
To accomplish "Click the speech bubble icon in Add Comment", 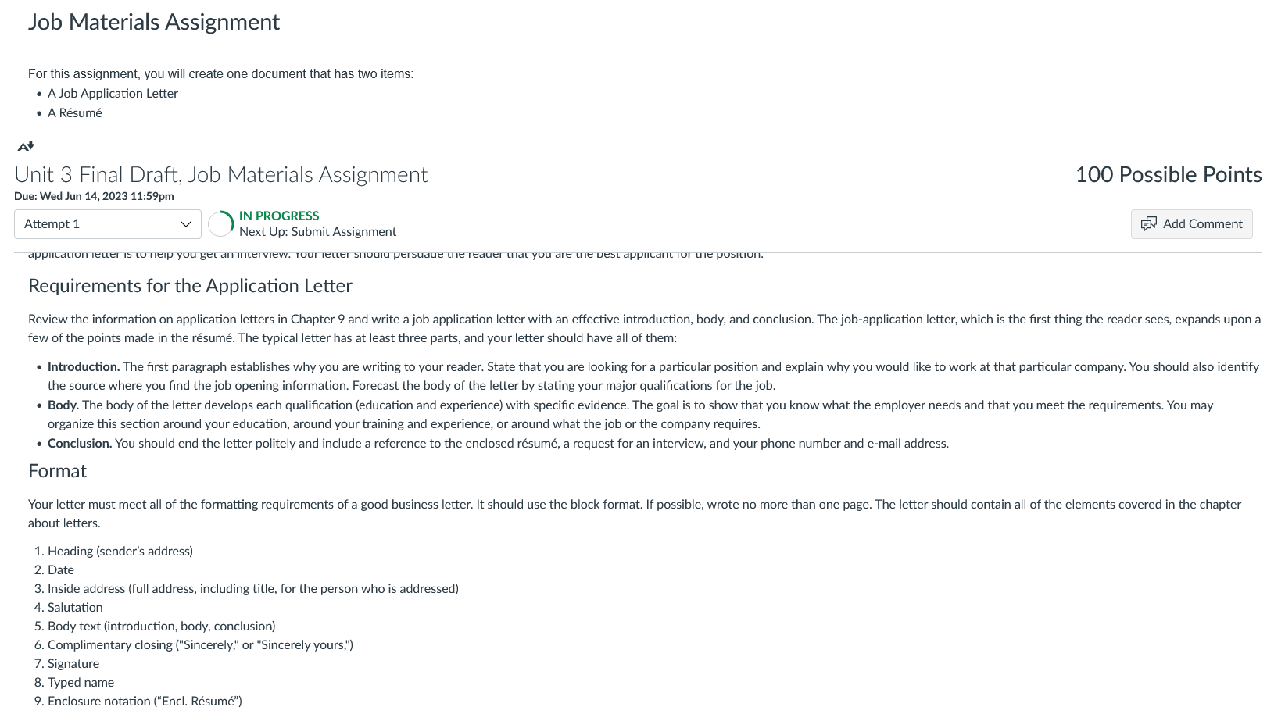I will (x=1148, y=224).
